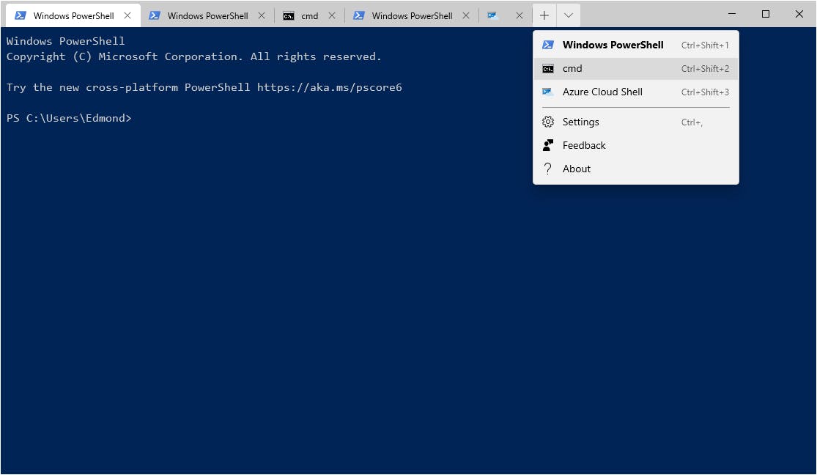The width and height of the screenshot is (817, 475).
Task: Click the About question mark icon
Action: 547,169
